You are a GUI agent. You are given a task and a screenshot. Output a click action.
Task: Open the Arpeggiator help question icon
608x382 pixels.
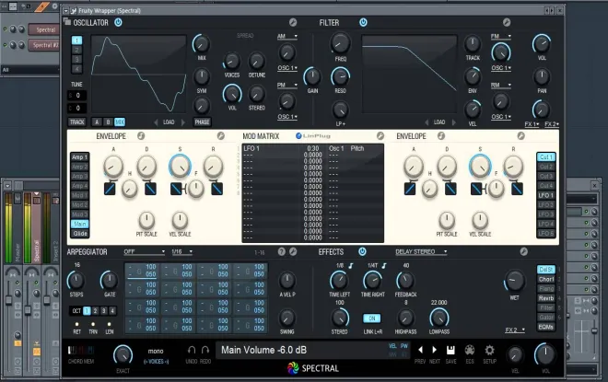click(282, 252)
